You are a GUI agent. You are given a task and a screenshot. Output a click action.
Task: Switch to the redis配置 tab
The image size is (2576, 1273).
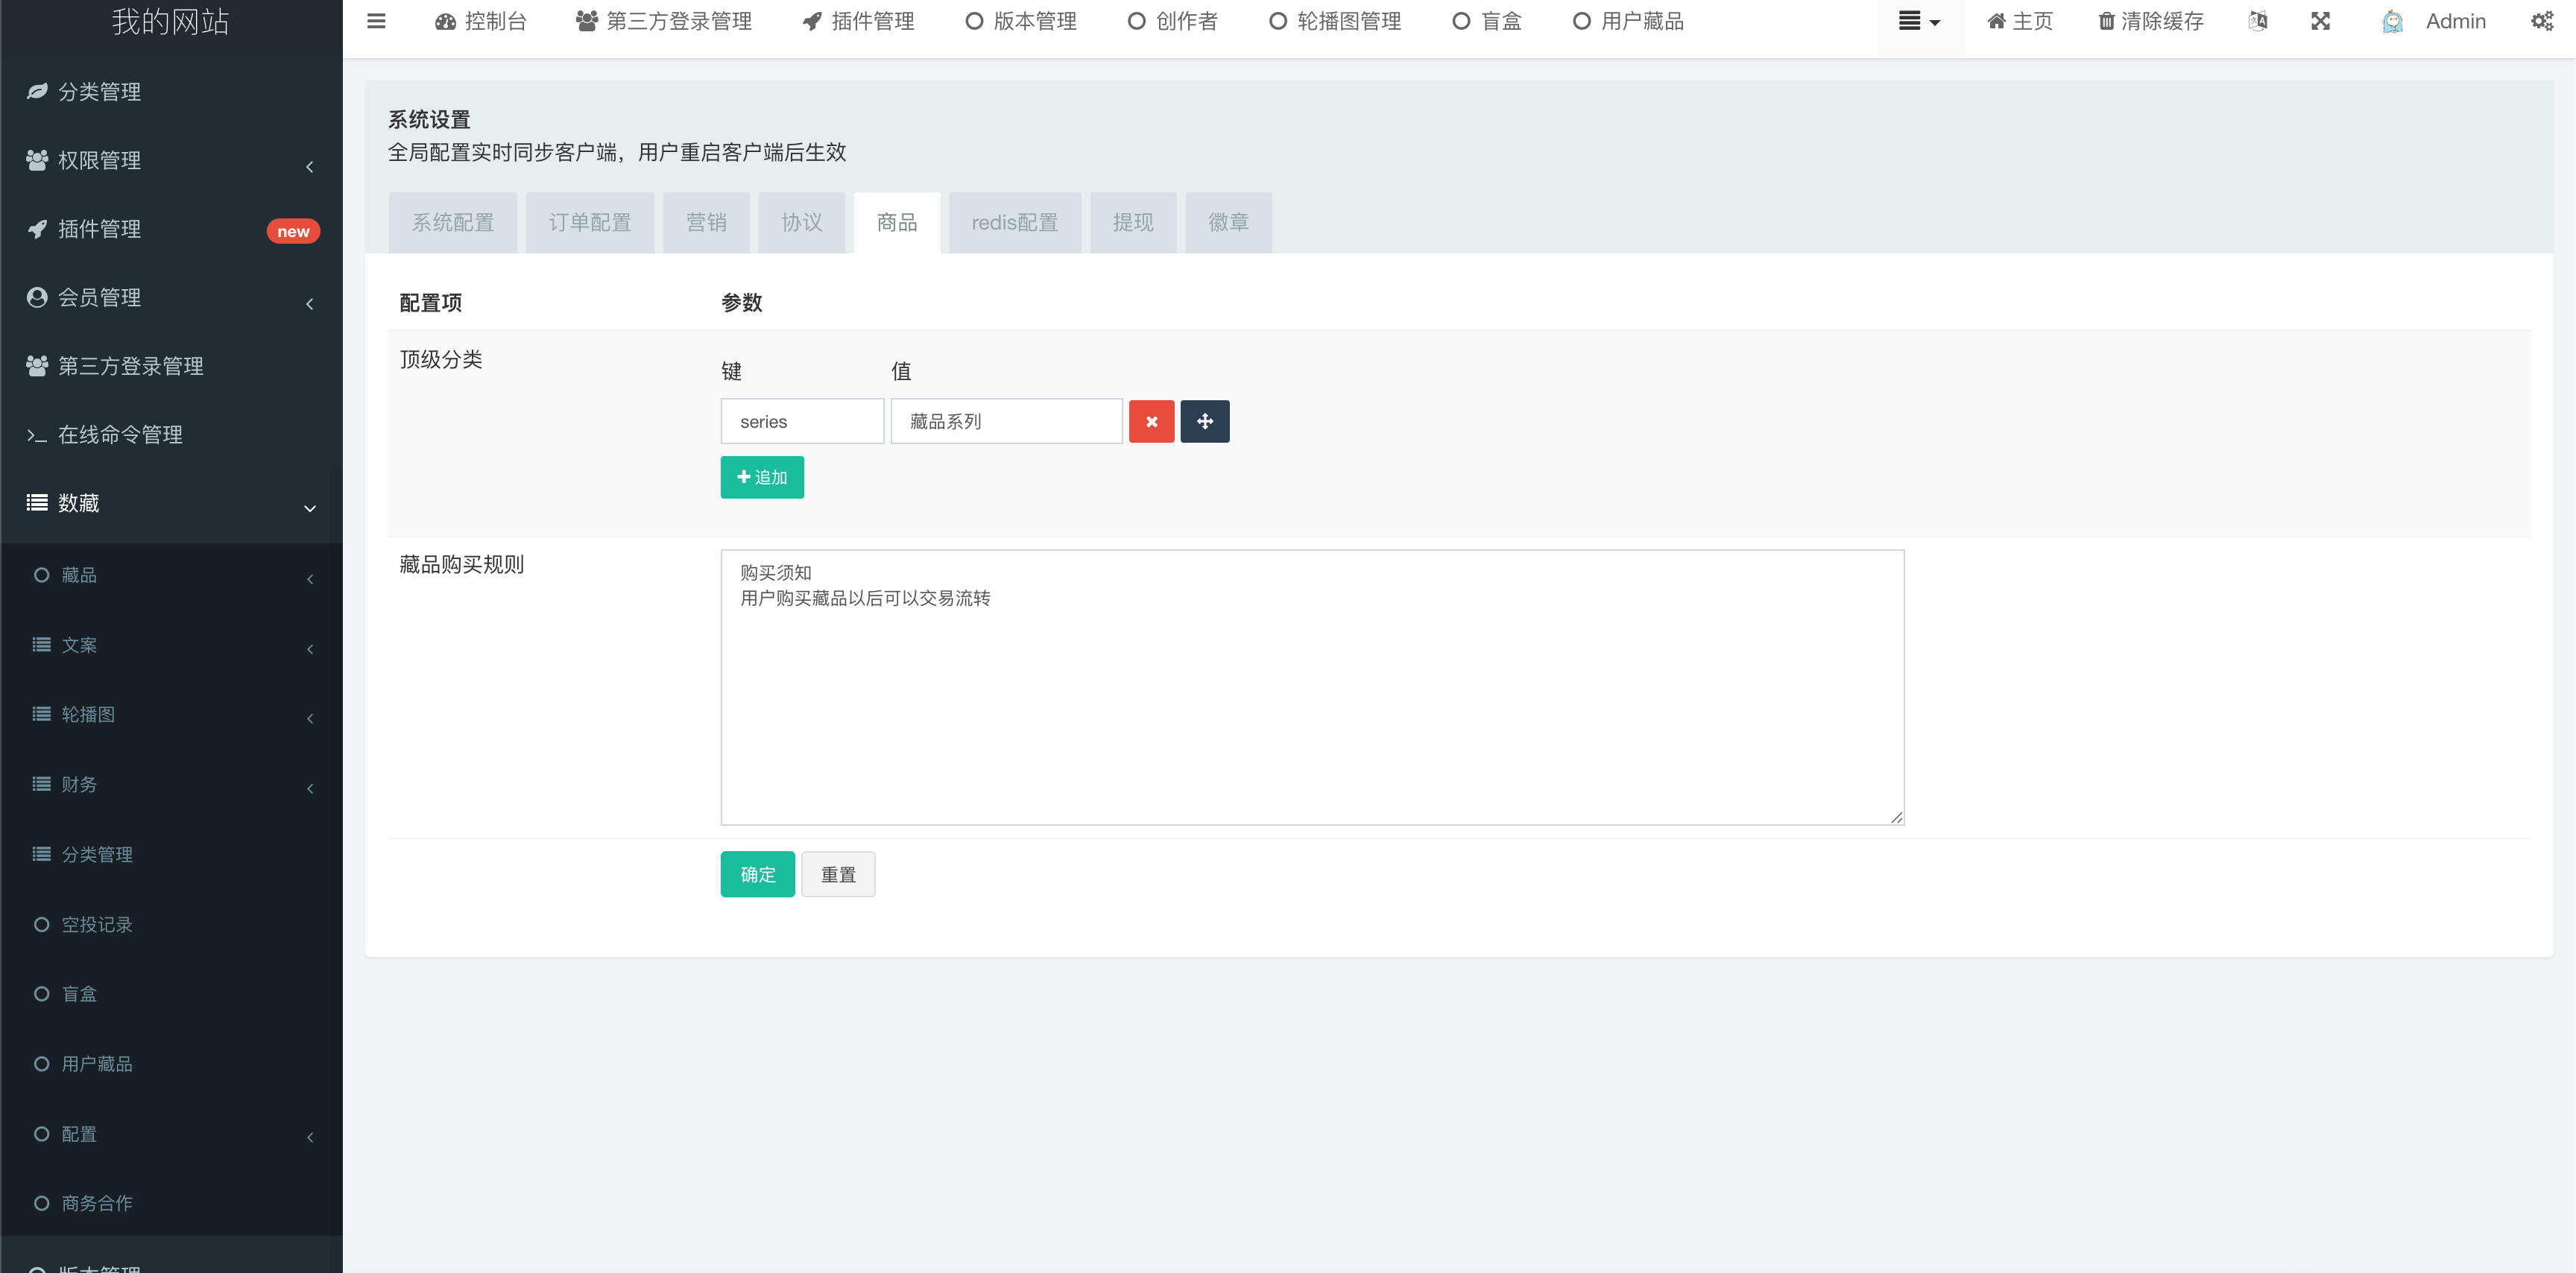click(1015, 222)
